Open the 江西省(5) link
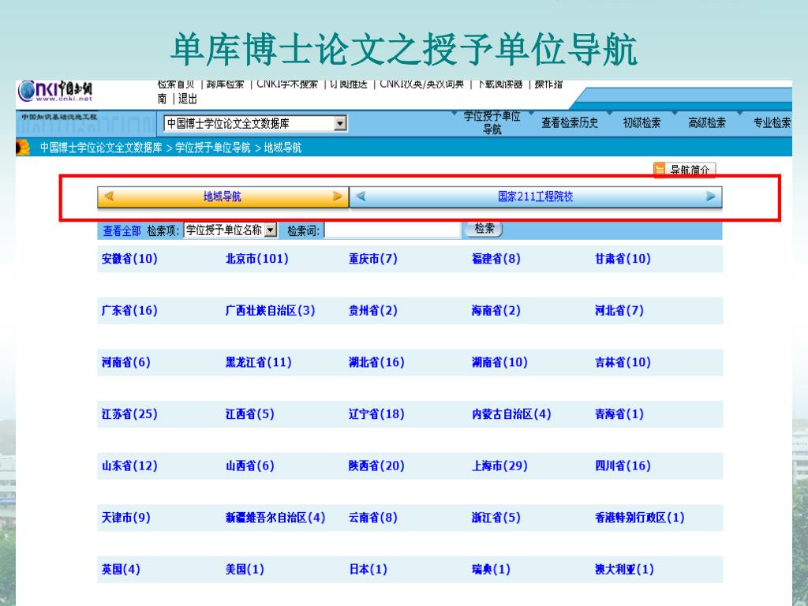 [250, 414]
